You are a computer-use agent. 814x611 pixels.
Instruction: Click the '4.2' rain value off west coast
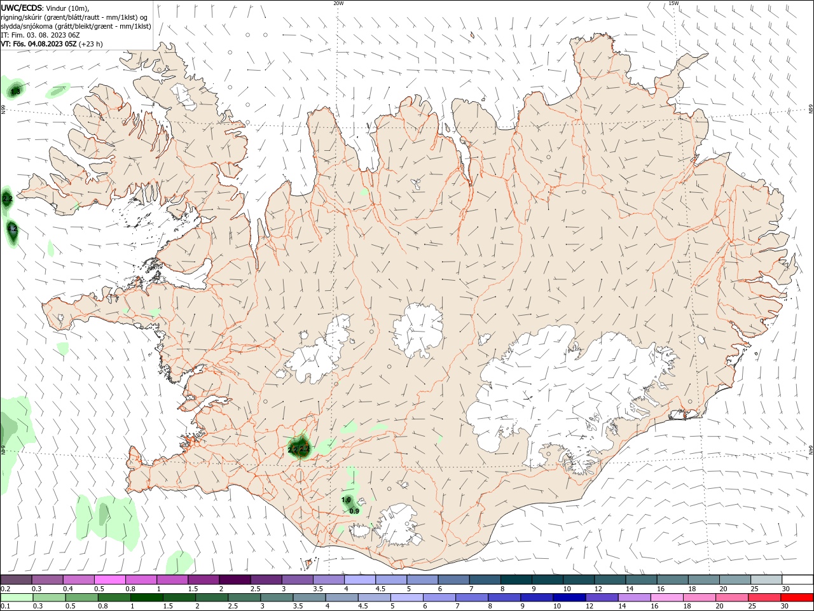coord(12,228)
